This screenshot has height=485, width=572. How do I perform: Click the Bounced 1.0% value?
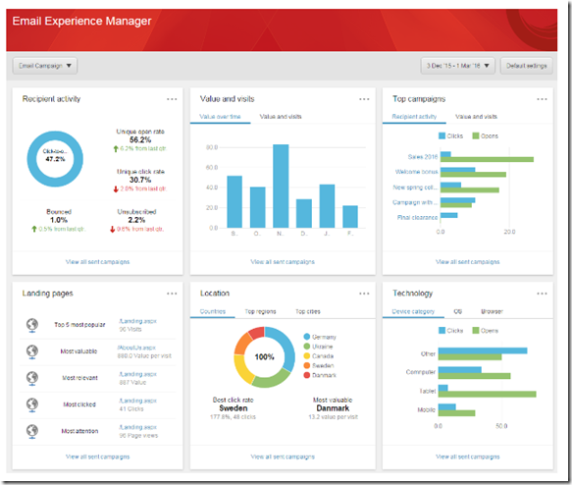(59, 220)
